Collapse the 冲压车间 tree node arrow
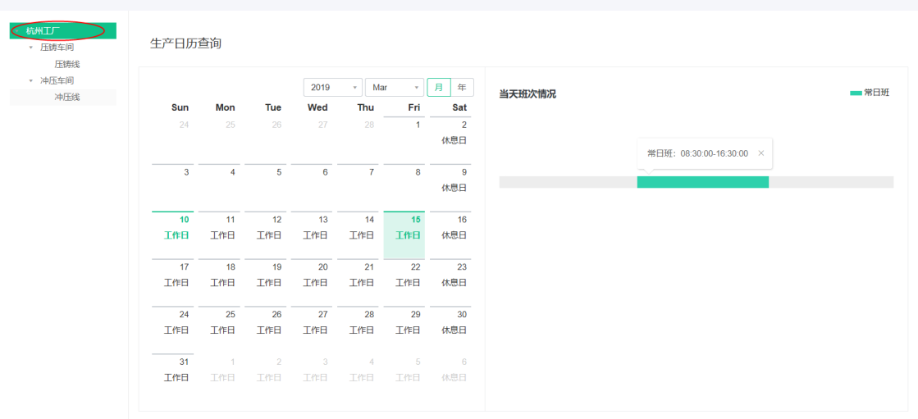 click(x=31, y=80)
